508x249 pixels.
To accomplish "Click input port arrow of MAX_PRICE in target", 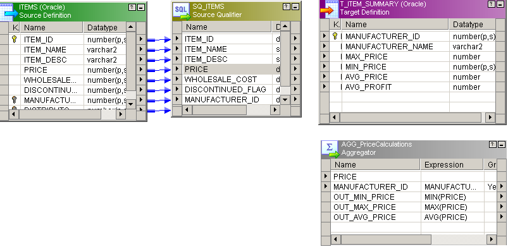I will click(325, 56).
